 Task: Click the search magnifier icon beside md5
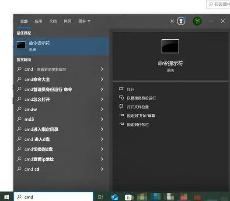pos(19,119)
